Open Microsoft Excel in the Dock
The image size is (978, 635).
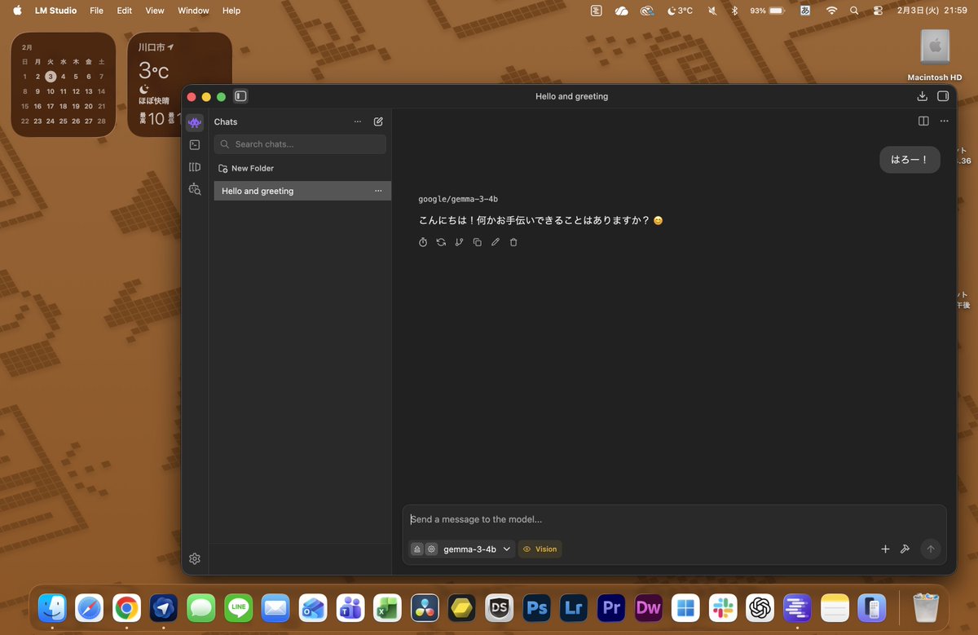click(x=388, y=607)
